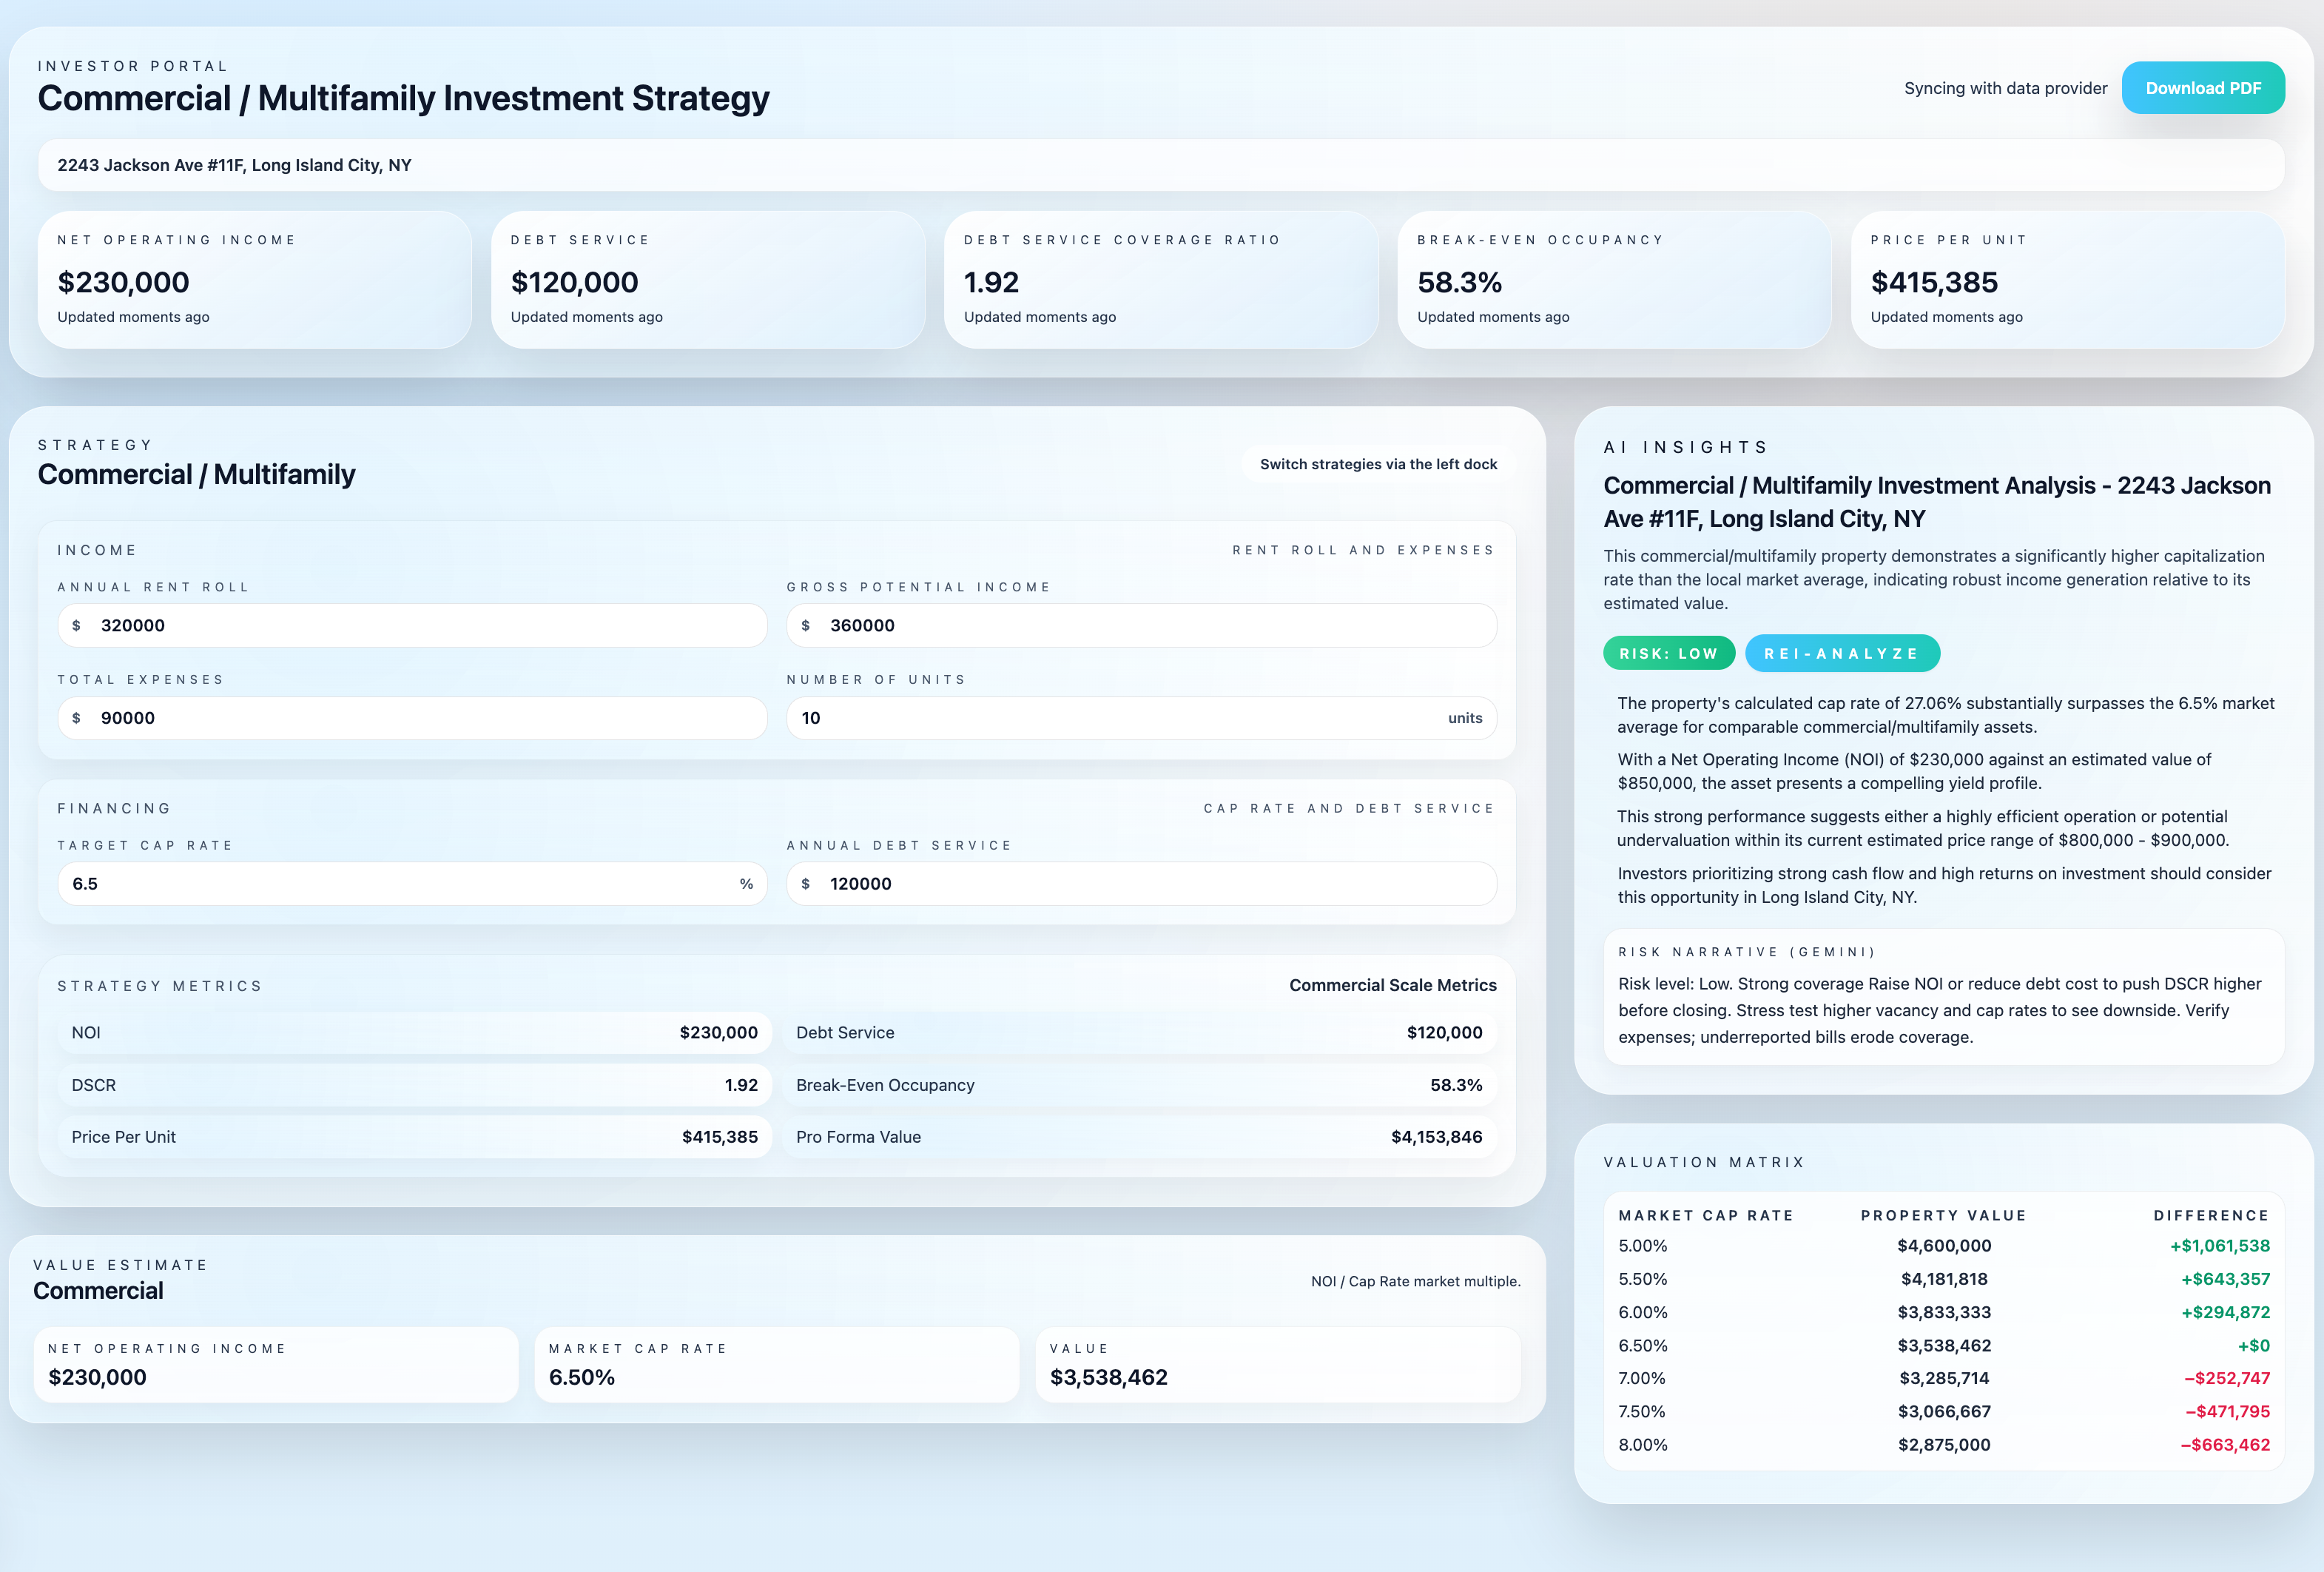
Task: Edit the Annual Rent Roll amount
Action: [x=412, y=625]
